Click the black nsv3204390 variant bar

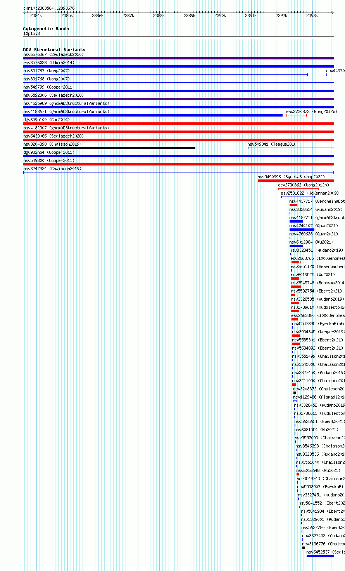[109, 148]
